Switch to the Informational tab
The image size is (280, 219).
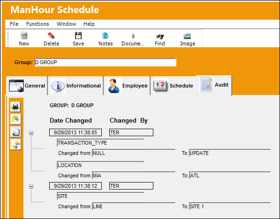(76, 86)
